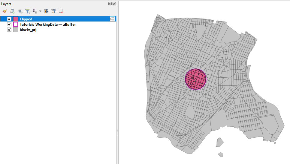Undock the Layers panel
This screenshot has width=290, height=164.
[x=110, y=4]
